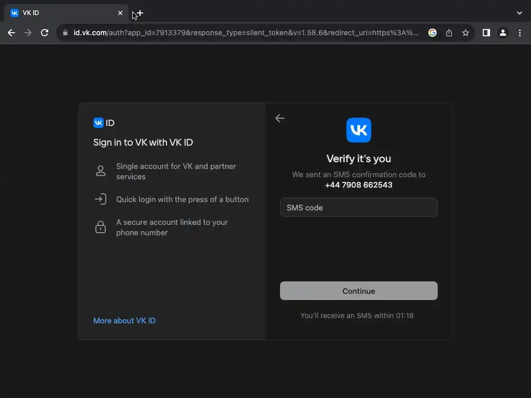Viewport: 531px width, 398px height.
Task: Open the More about VK ID link
Action: coord(124,320)
